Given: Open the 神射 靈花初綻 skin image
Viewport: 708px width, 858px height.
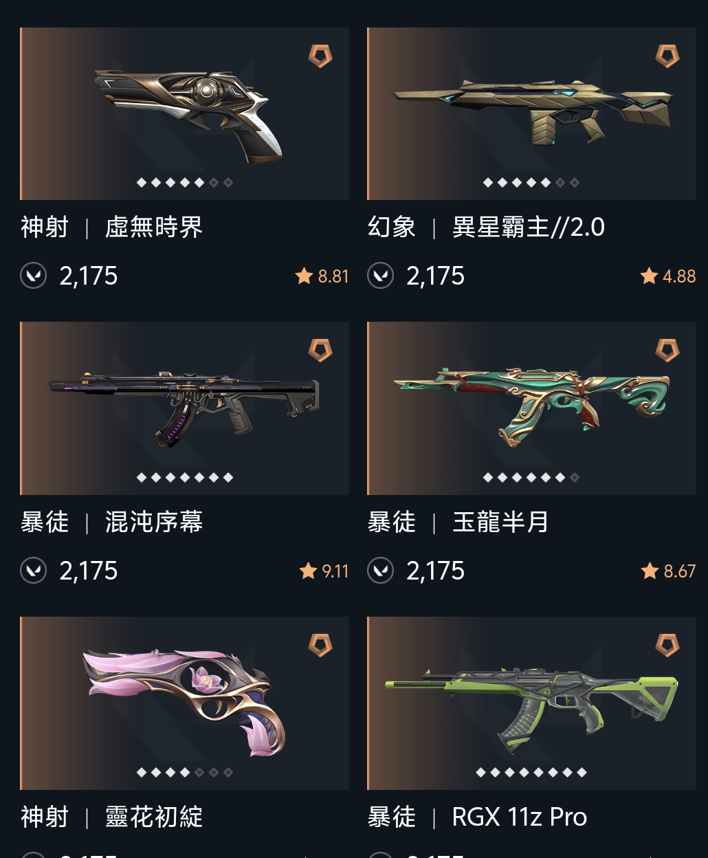Looking at the screenshot, I should pyautogui.click(x=185, y=703).
